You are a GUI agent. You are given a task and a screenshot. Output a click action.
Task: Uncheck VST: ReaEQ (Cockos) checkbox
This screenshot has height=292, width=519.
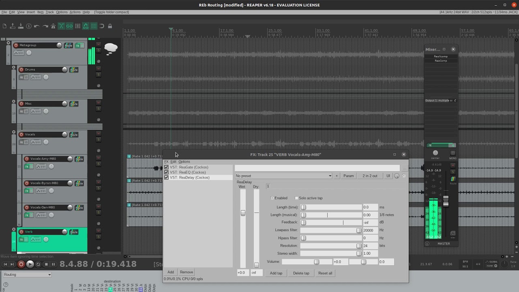(166, 172)
